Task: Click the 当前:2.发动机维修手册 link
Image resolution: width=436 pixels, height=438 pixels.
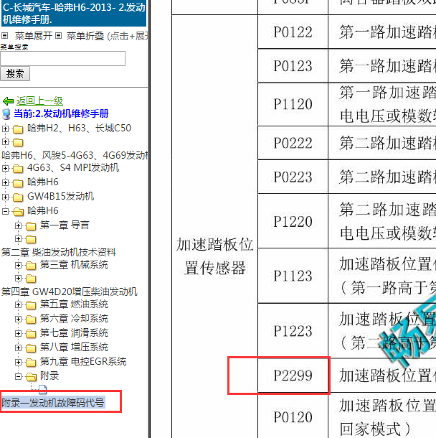Action: (61, 113)
